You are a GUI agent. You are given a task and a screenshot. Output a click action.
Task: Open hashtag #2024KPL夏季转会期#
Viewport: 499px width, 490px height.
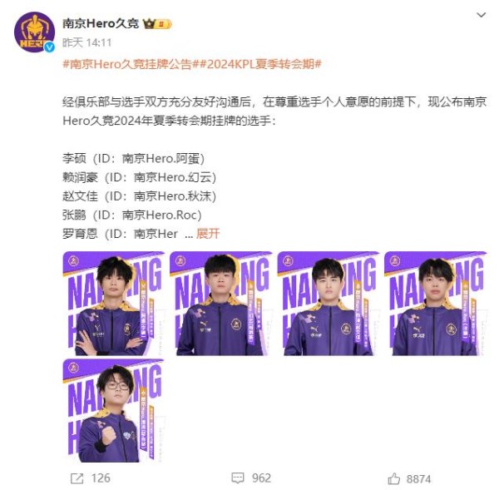click(x=257, y=64)
